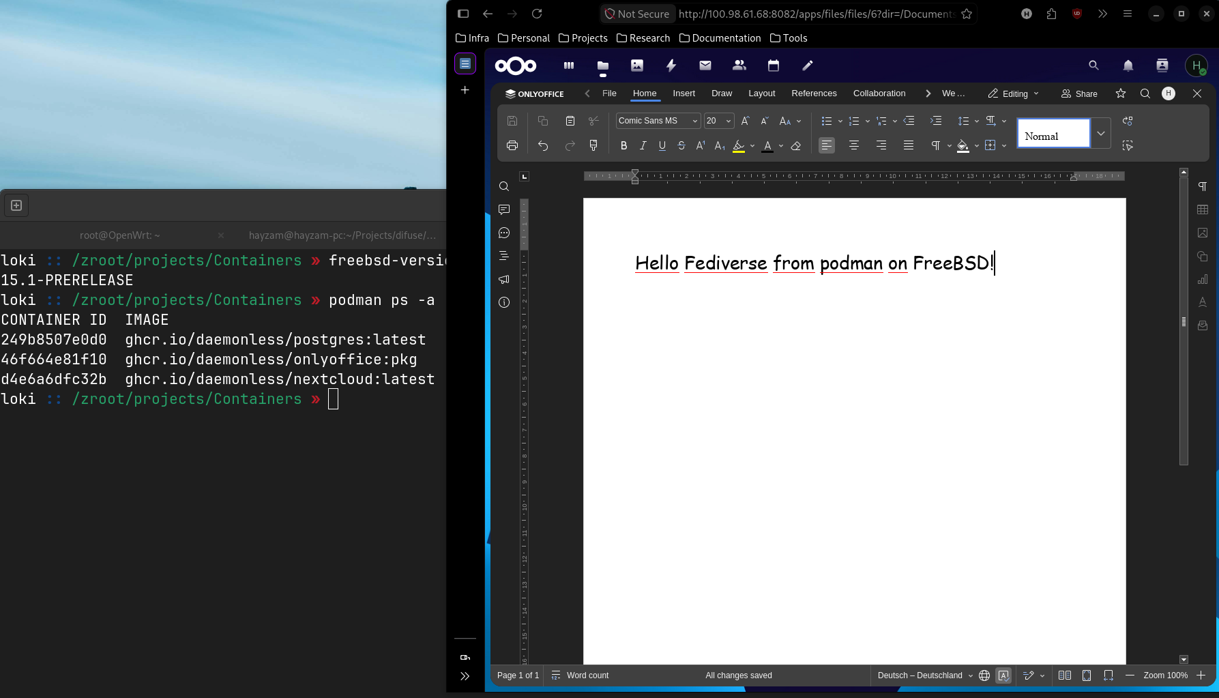Viewport: 1219px width, 698px height.
Task: Open the Research bookmarks folder
Action: point(643,38)
